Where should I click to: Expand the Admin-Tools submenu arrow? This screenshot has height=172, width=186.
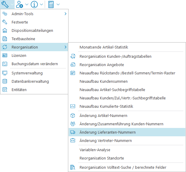pyautogui.click(x=65, y=14)
